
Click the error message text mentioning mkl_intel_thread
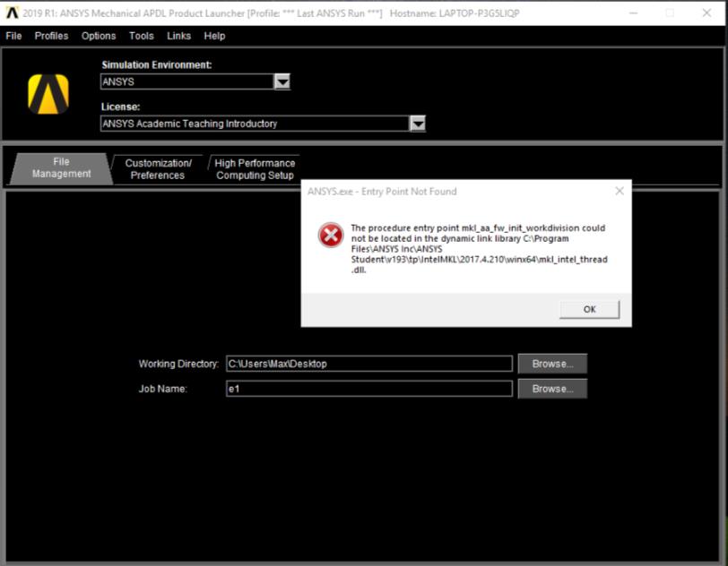click(479, 249)
